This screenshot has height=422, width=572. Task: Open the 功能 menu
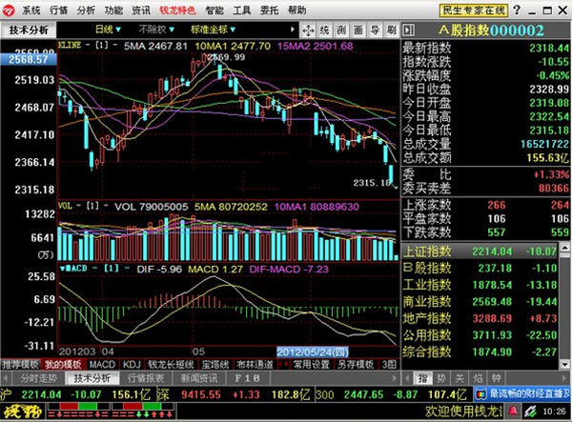click(113, 10)
